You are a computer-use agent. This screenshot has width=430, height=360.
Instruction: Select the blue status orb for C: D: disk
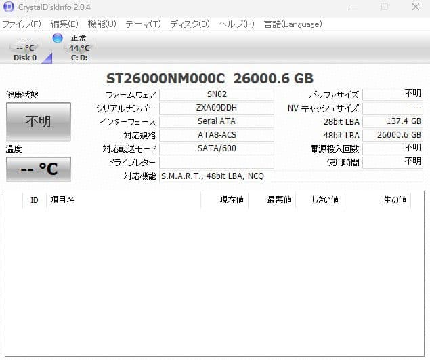pos(58,38)
